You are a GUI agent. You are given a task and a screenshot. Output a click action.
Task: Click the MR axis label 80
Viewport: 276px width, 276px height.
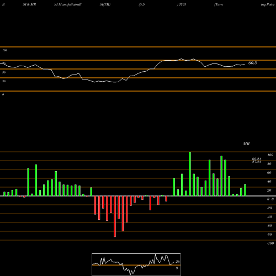(269, 164)
